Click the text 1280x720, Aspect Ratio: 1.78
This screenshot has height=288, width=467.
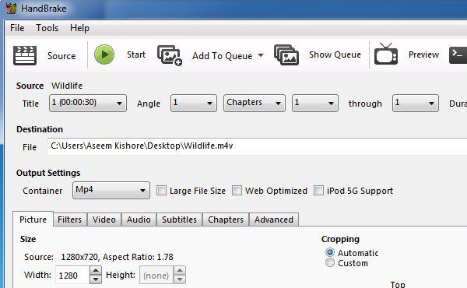(x=117, y=257)
